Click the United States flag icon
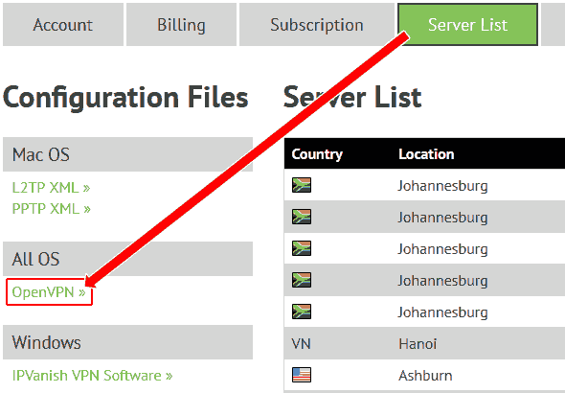Viewport: 565px width, 393px height. (x=302, y=375)
